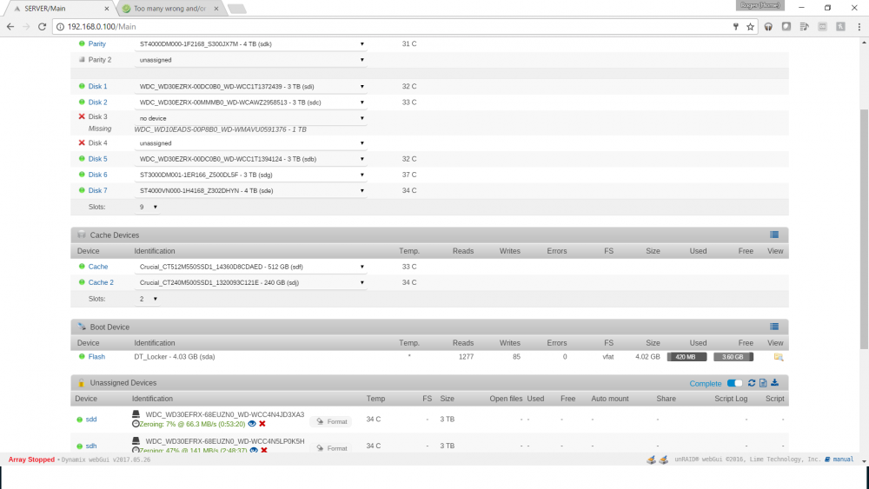The width and height of the screenshot is (869, 489).
Task: Click the red X status of Disk 4
Action: pos(82,143)
